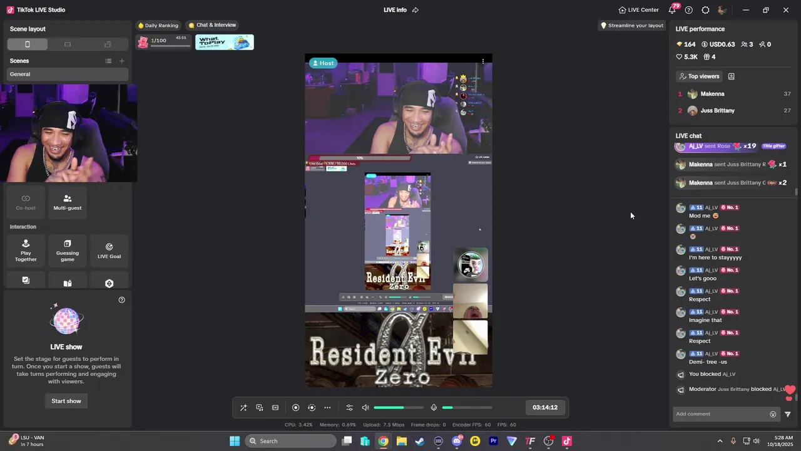Click the camera preview thumbnail in left panel

(x=68, y=133)
